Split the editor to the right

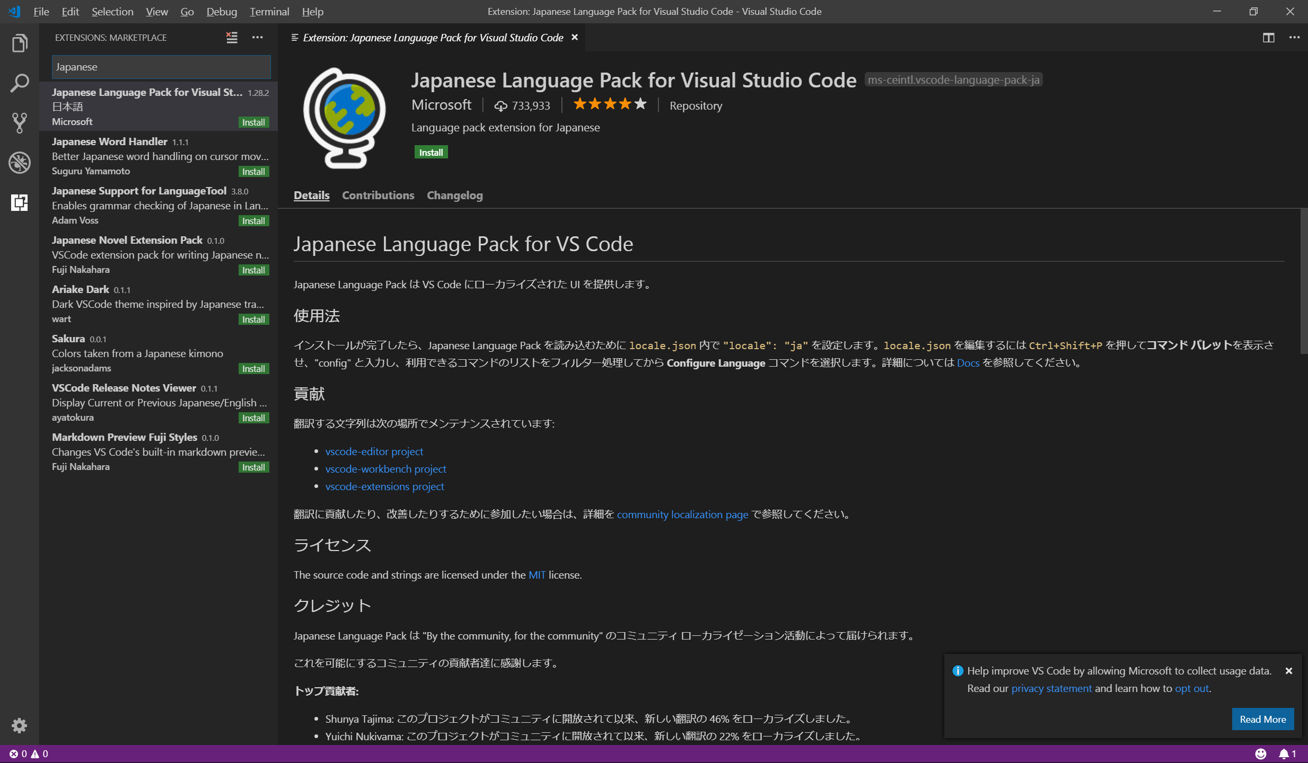pyautogui.click(x=1268, y=38)
